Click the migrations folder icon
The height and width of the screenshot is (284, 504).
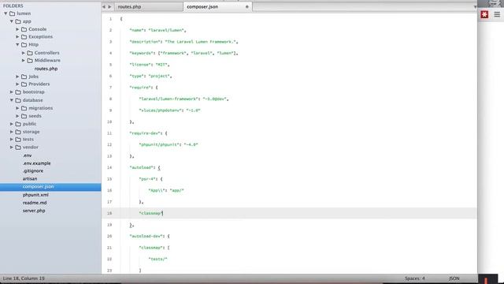click(x=24, y=108)
